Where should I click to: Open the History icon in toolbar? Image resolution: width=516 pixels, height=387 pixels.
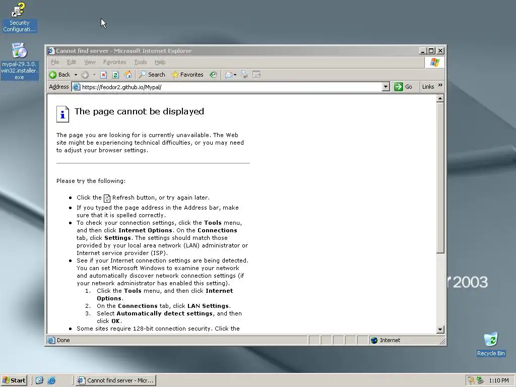pyautogui.click(x=213, y=75)
